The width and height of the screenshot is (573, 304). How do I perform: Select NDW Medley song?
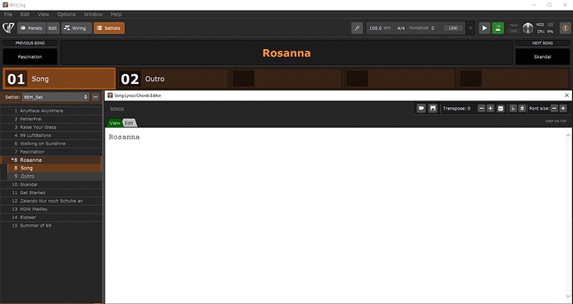pyautogui.click(x=51, y=209)
